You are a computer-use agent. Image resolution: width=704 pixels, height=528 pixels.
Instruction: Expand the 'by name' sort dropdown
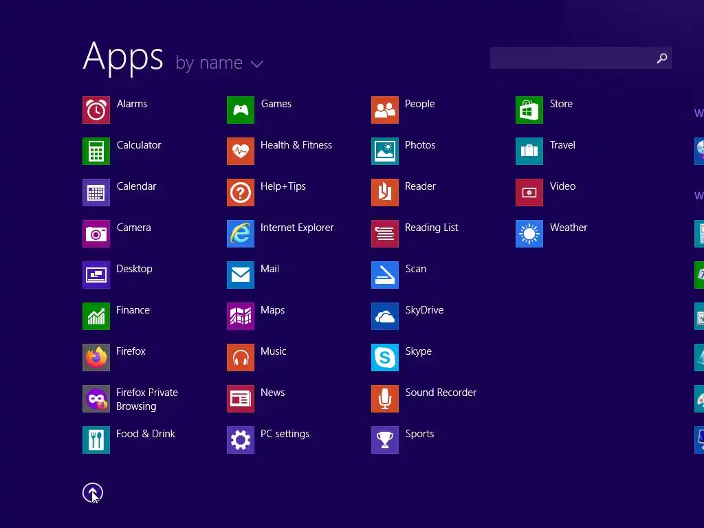point(219,63)
